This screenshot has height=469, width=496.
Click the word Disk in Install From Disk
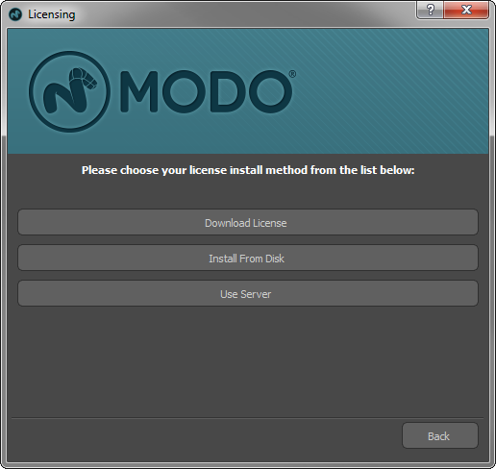(275, 259)
